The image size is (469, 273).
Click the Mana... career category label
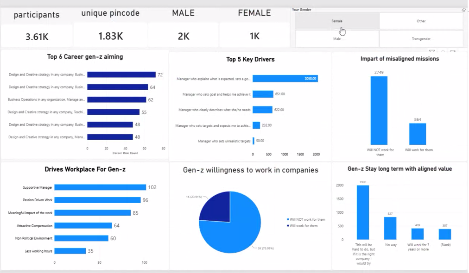47,137
